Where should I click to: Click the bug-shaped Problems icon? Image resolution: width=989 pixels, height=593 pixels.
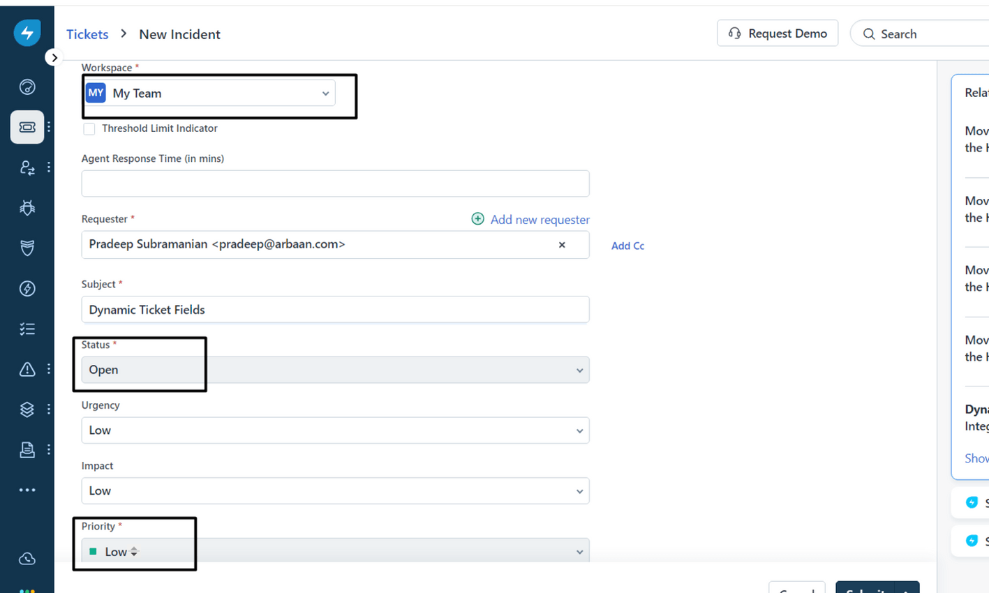(27, 208)
